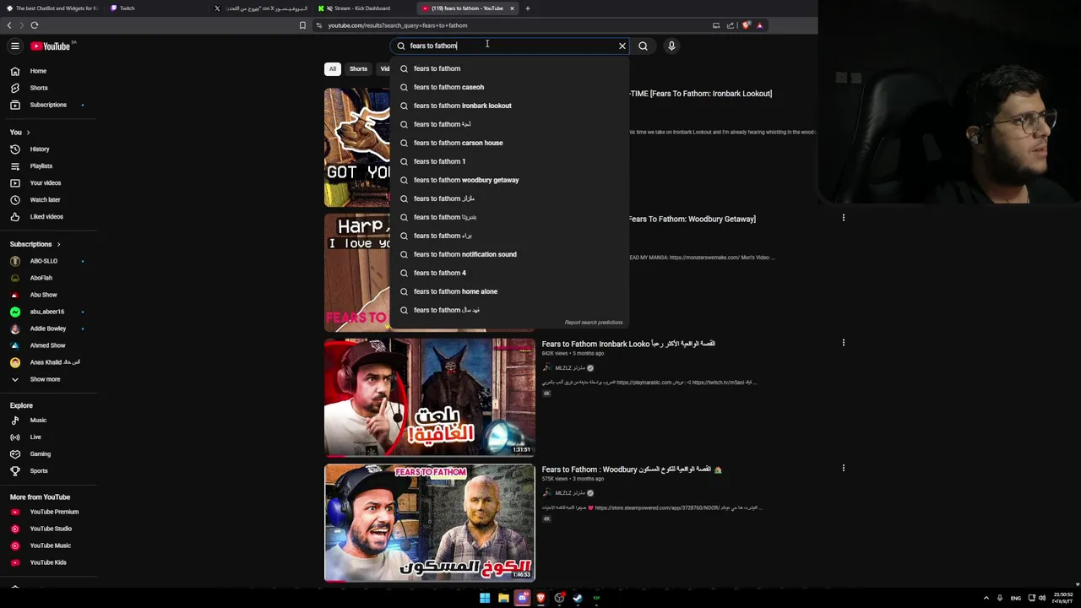The image size is (1081, 608).
Task: Open the MLZLZ channel on Ironbark video
Action: point(570,368)
